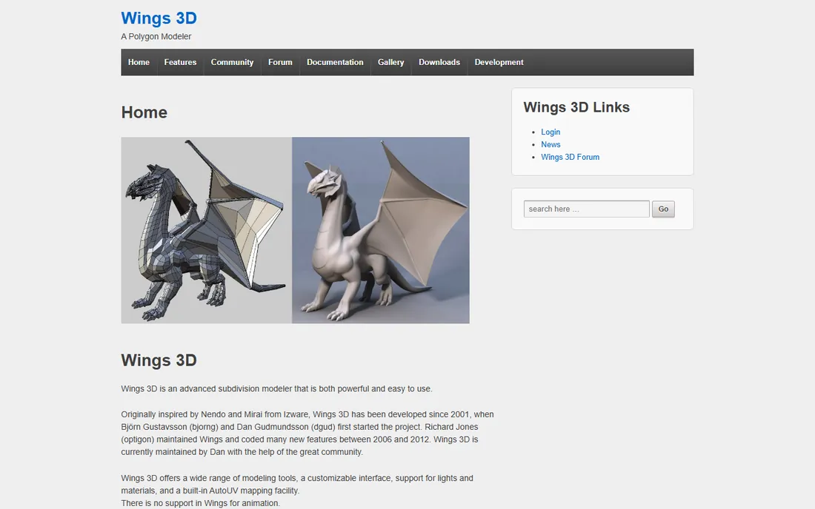Click the dragon model banner image
The image size is (815, 509).
tap(295, 230)
